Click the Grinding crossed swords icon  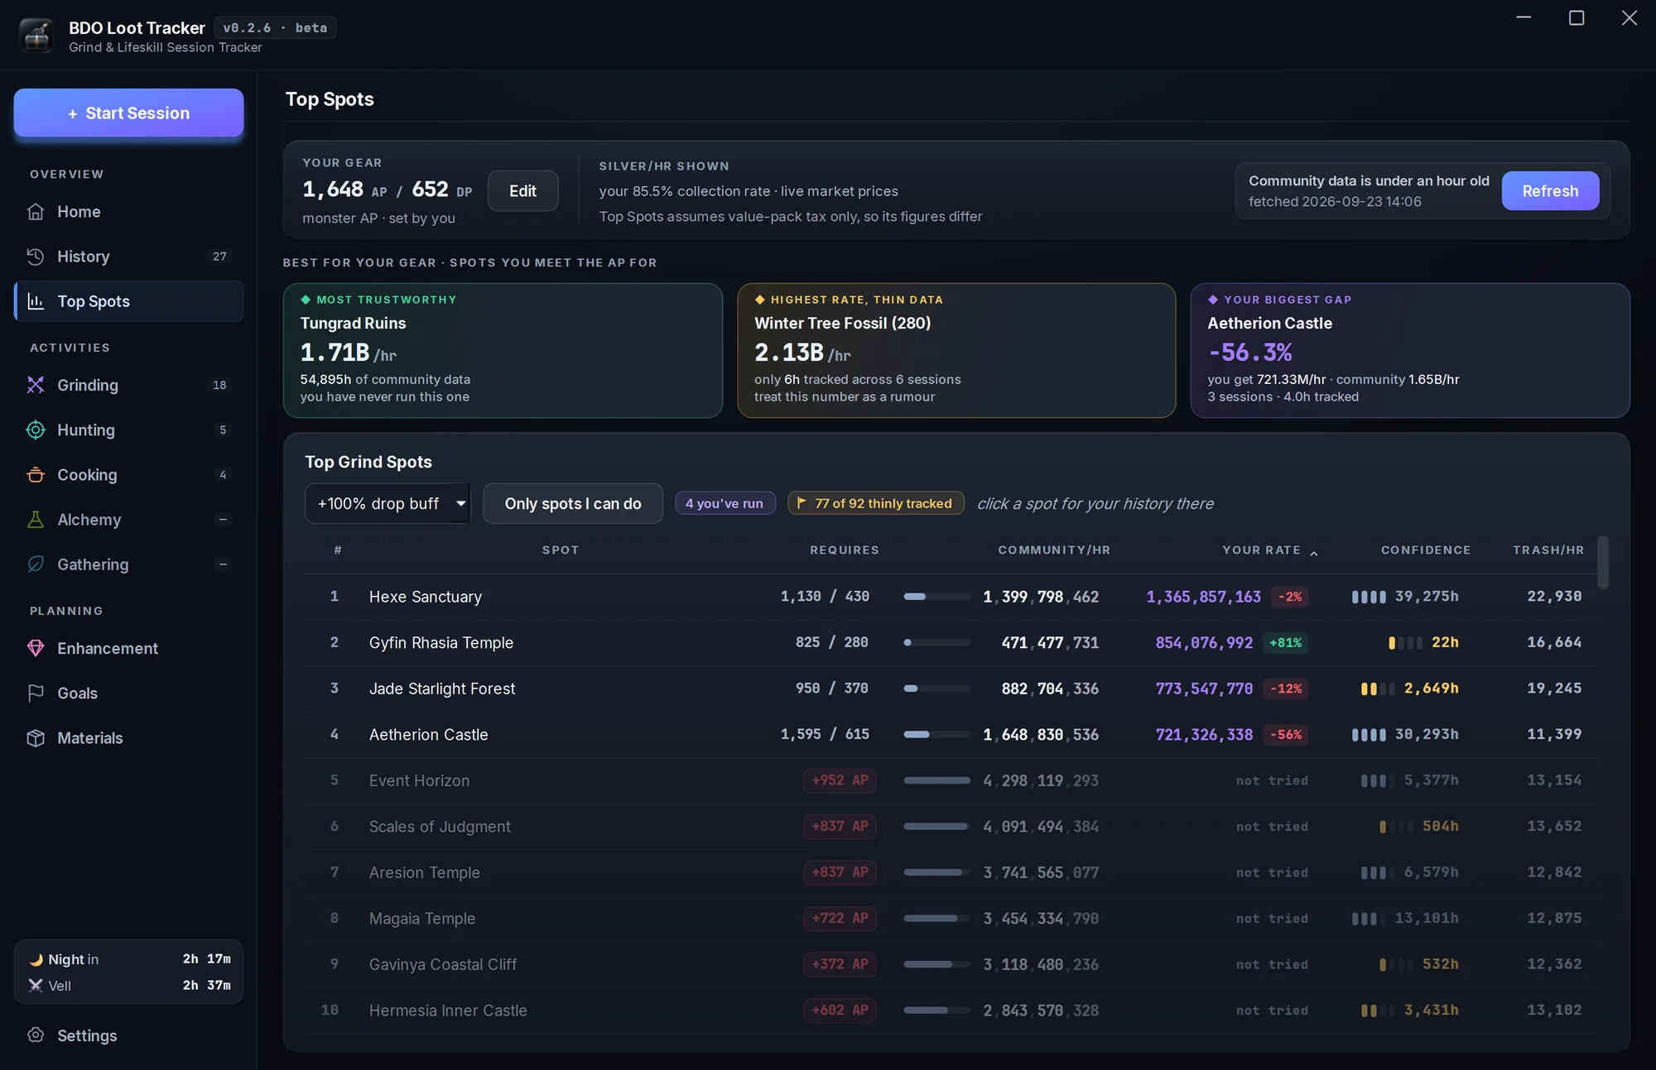point(36,385)
